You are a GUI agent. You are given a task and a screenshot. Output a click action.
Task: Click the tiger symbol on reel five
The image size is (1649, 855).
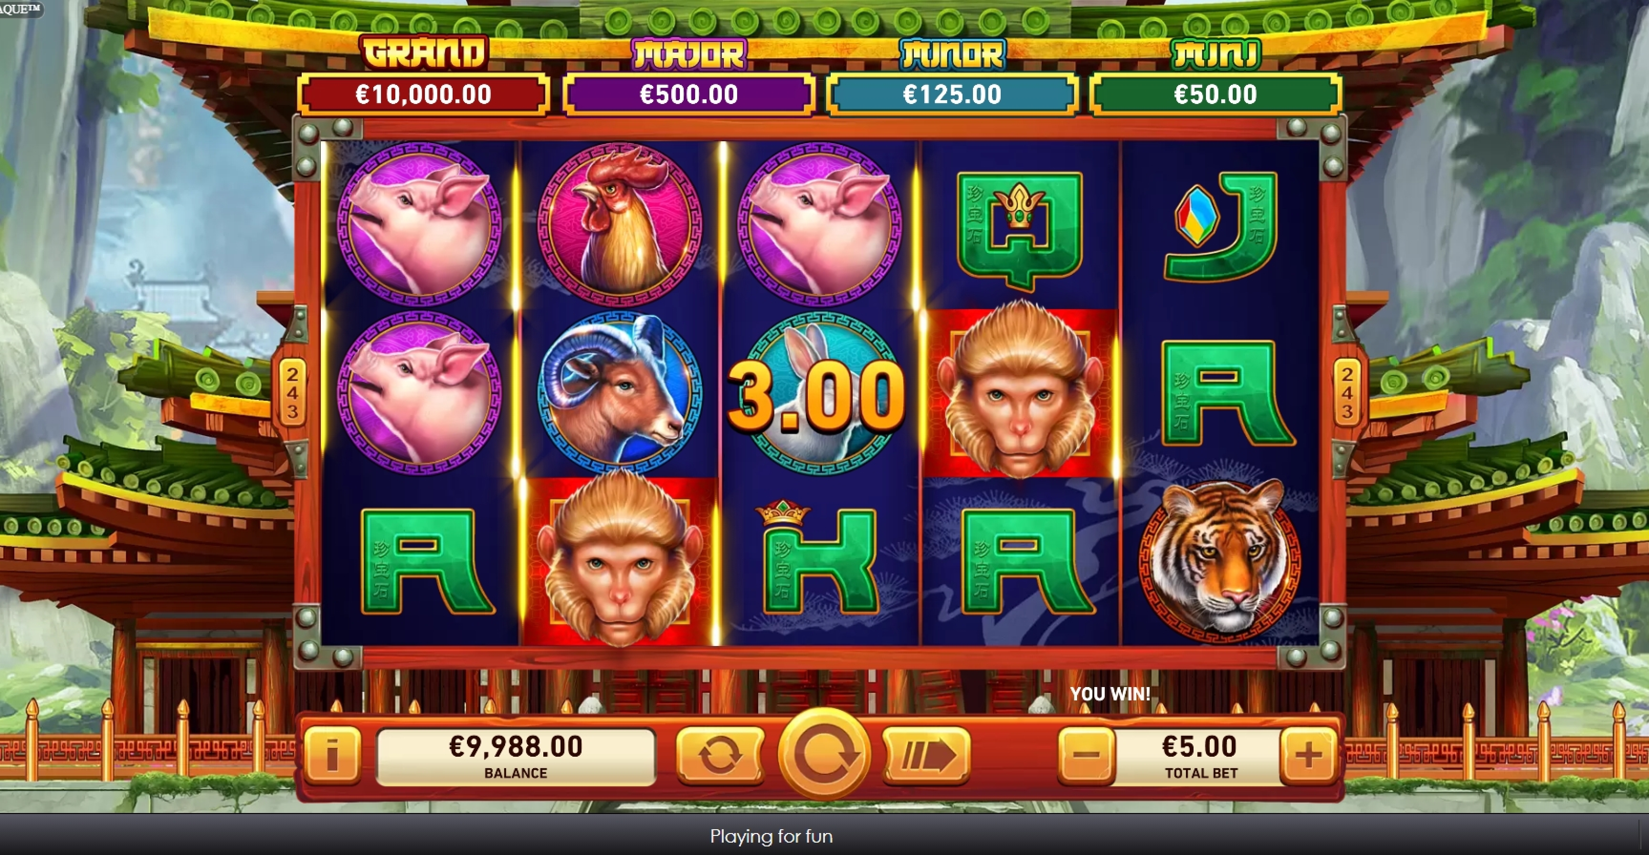point(1220,561)
